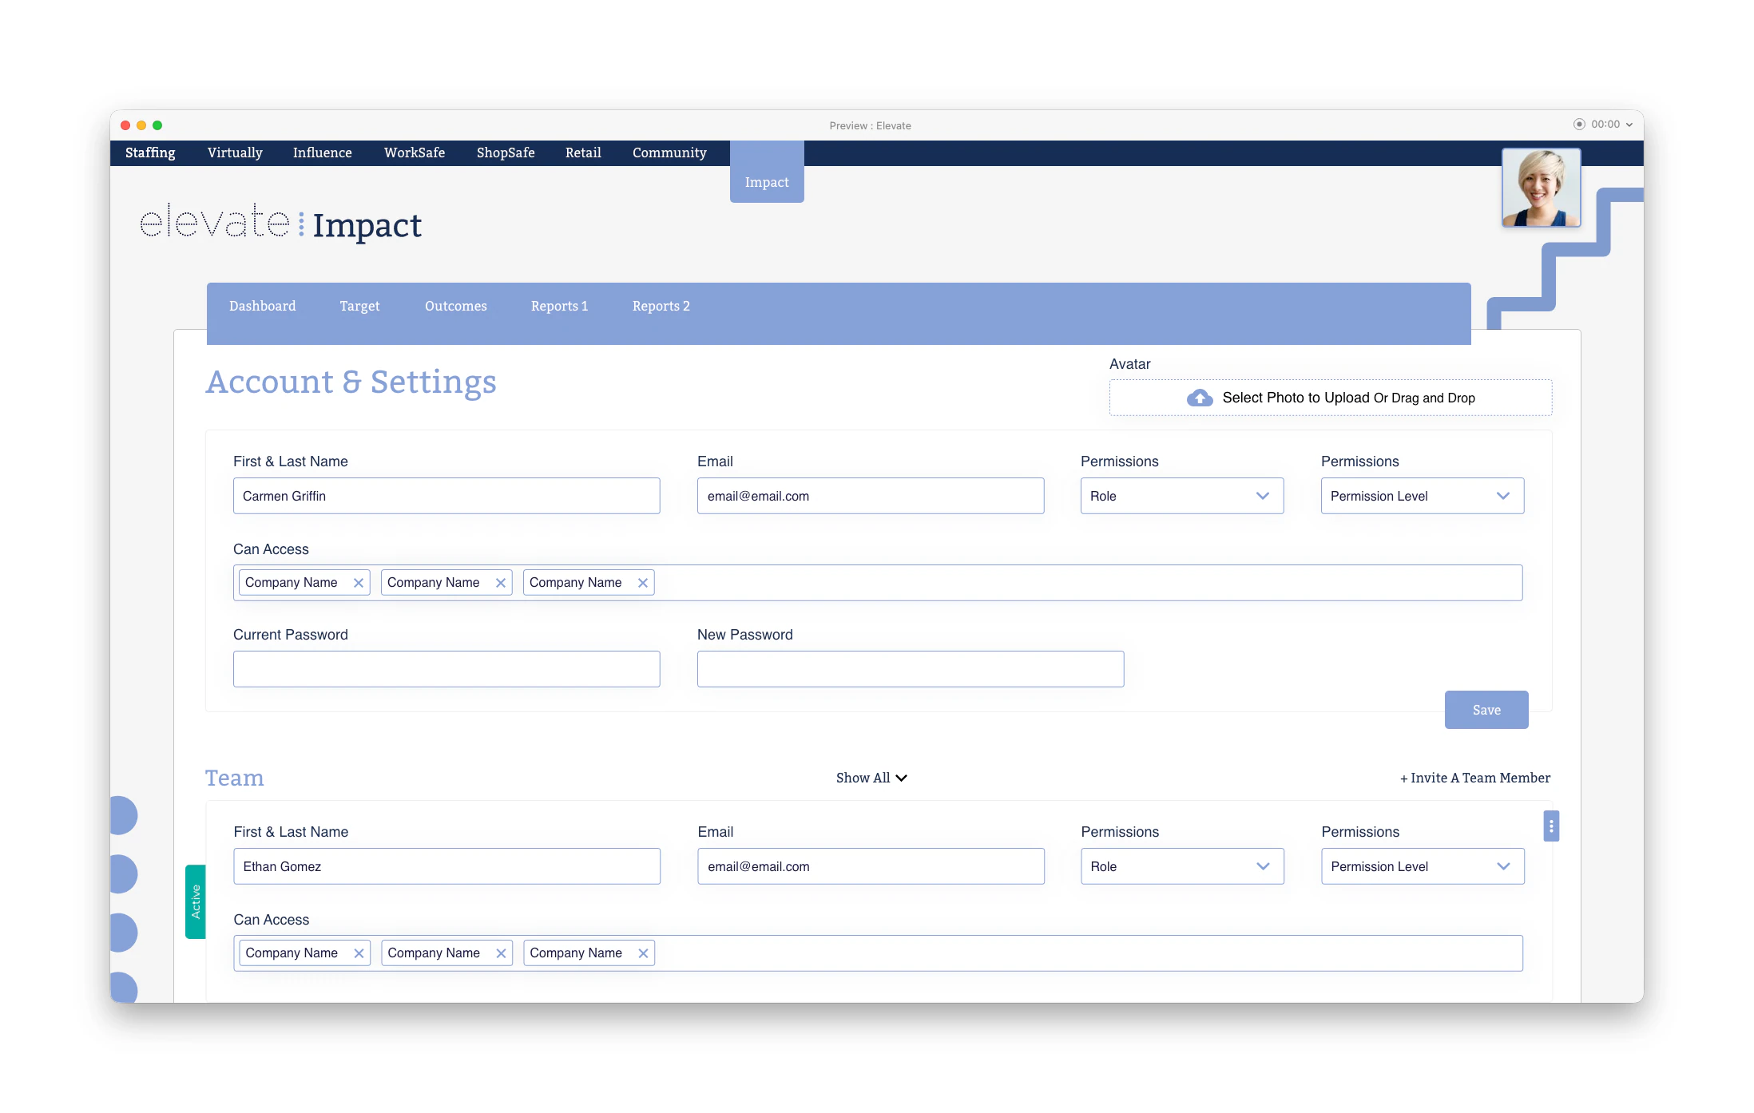This screenshot has width=1754, height=1113.
Task: Open Permission Level dropdown for Ethan Gomez
Action: point(1423,866)
